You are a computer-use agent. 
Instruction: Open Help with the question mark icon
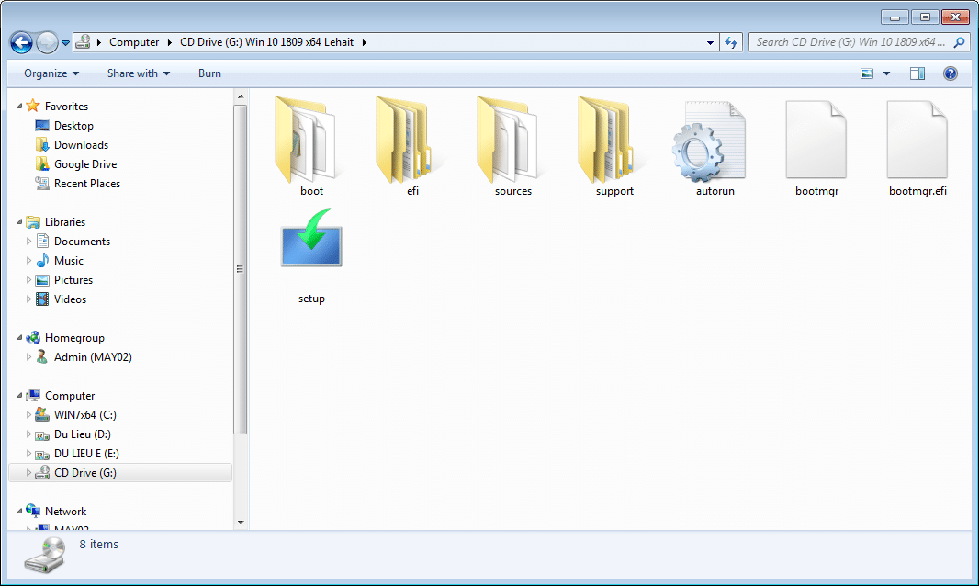pos(951,73)
